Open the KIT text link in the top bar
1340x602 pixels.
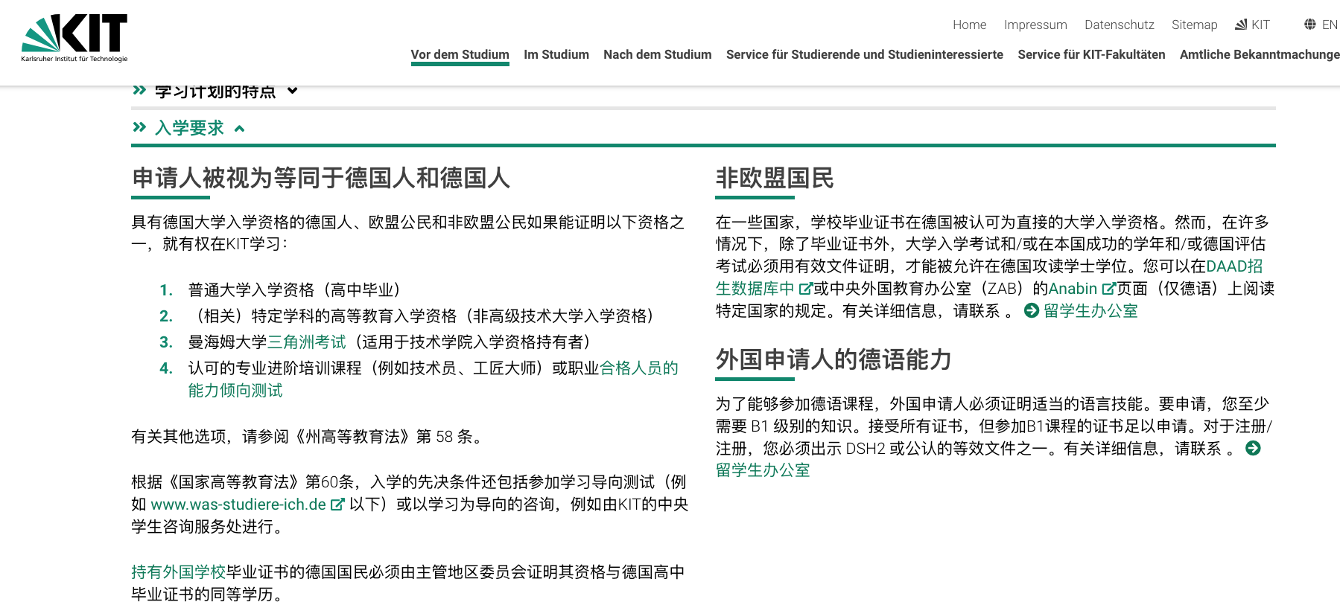coord(1260,25)
